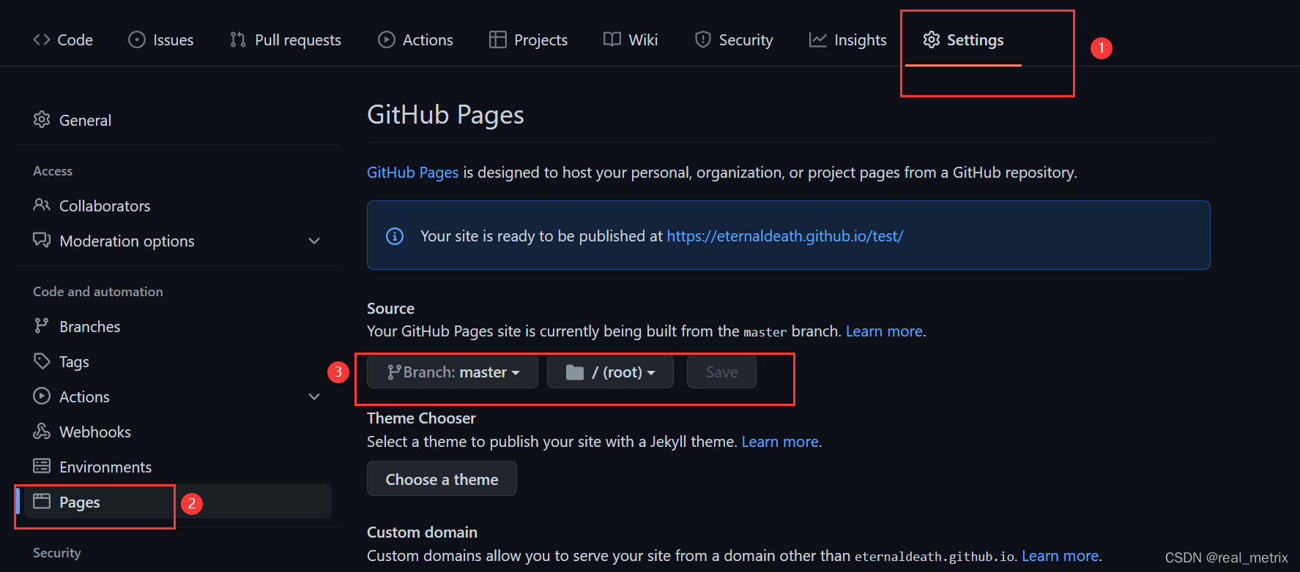Image resolution: width=1300 pixels, height=572 pixels.
Task: Click the 'master' branch name in Source description
Action: click(765, 332)
